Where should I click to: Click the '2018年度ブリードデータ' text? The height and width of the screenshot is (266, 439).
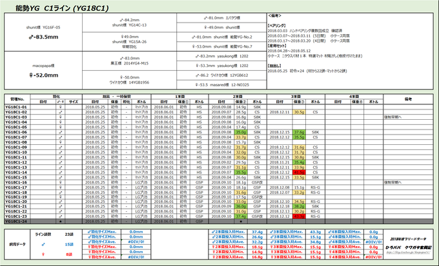pos(408,239)
